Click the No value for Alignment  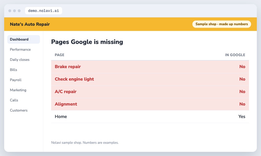point(242,104)
